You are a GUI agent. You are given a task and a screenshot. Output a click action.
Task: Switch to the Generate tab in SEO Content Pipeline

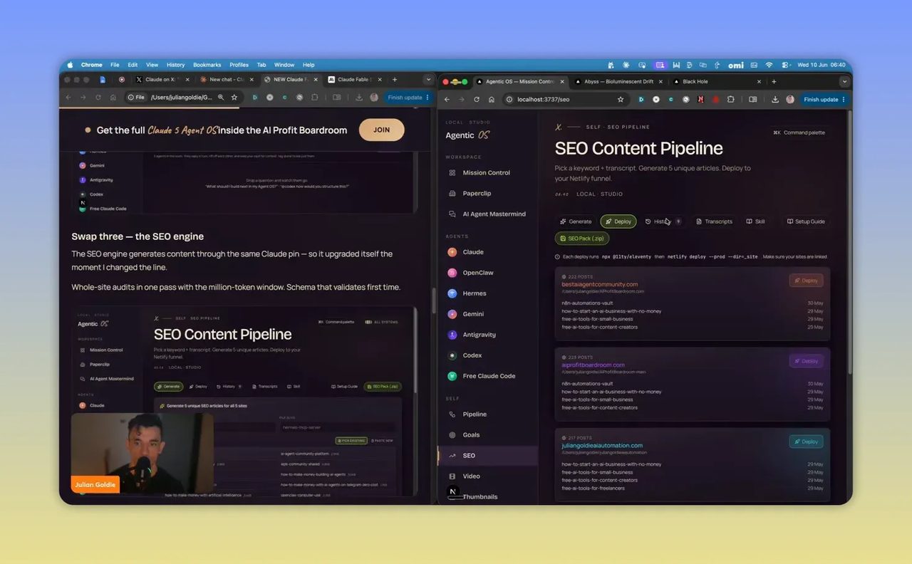point(576,221)
